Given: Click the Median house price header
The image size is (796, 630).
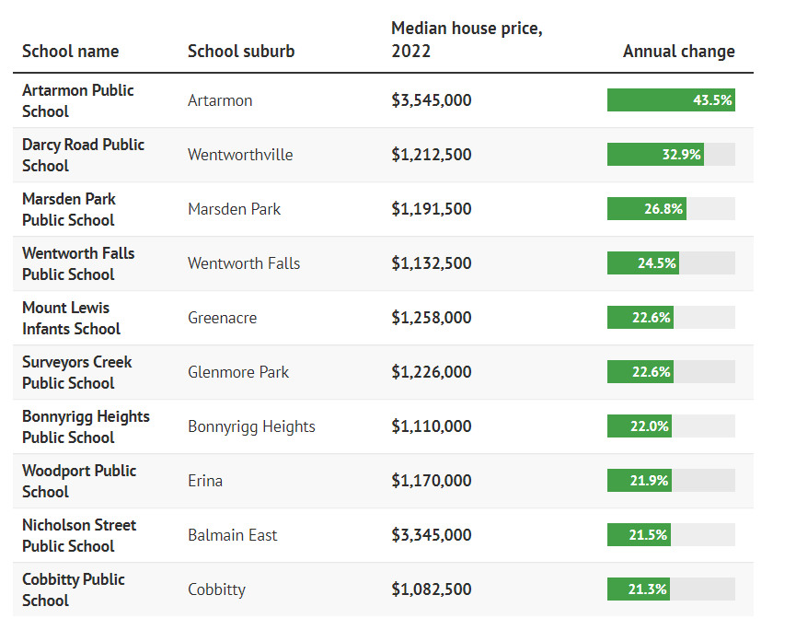Looking at the screenshot, I should pos(467,41).
